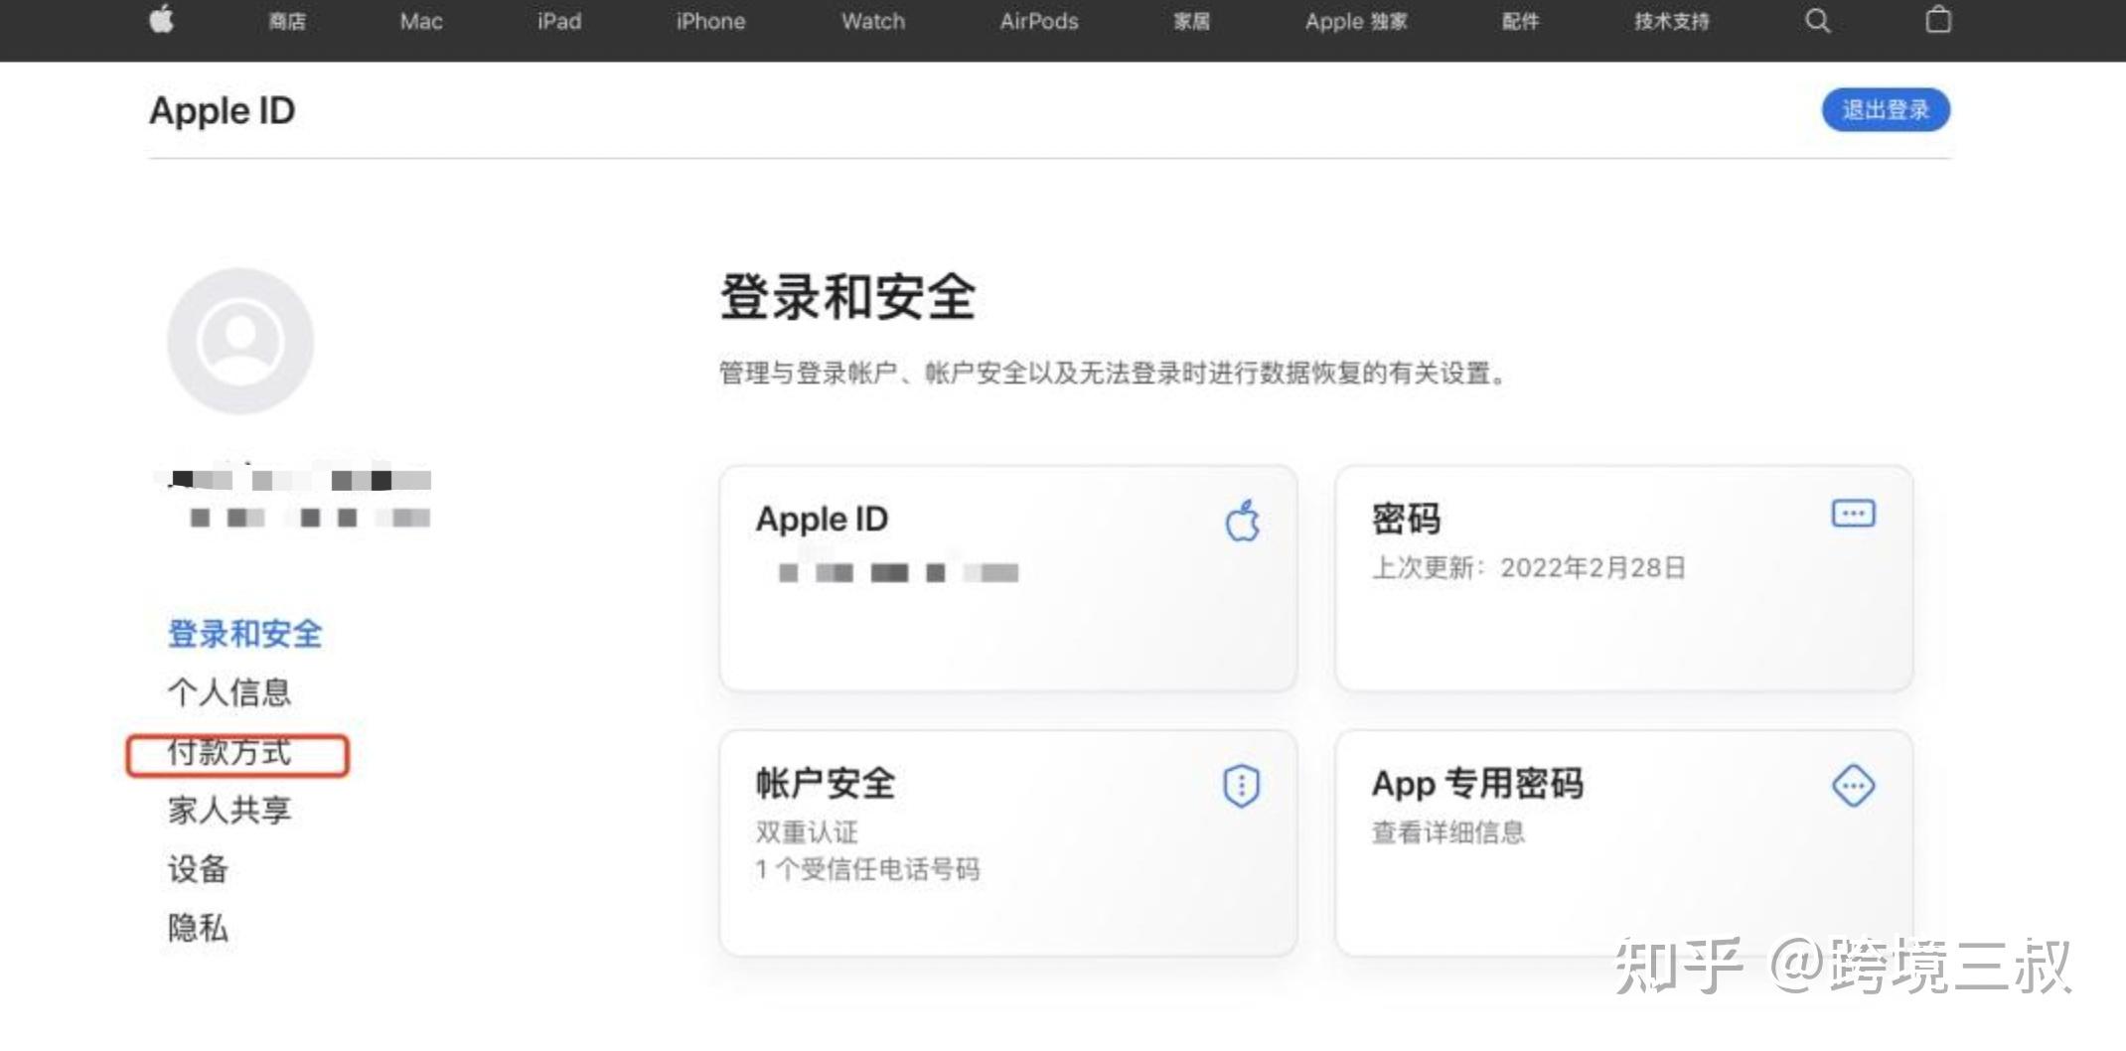Image resolution: width=2126 pixels, height=1051 pixels.
Task: Click the account security shield icon
Action: coord(1241,786)
